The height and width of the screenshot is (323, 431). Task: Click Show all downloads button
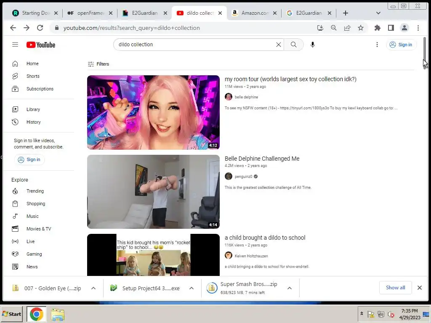pyautogui.click(x=395, y=288)
